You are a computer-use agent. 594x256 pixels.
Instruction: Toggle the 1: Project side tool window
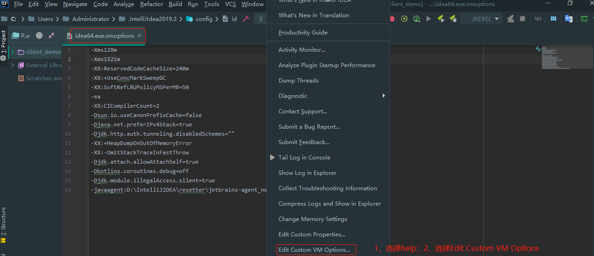[3, 45]
